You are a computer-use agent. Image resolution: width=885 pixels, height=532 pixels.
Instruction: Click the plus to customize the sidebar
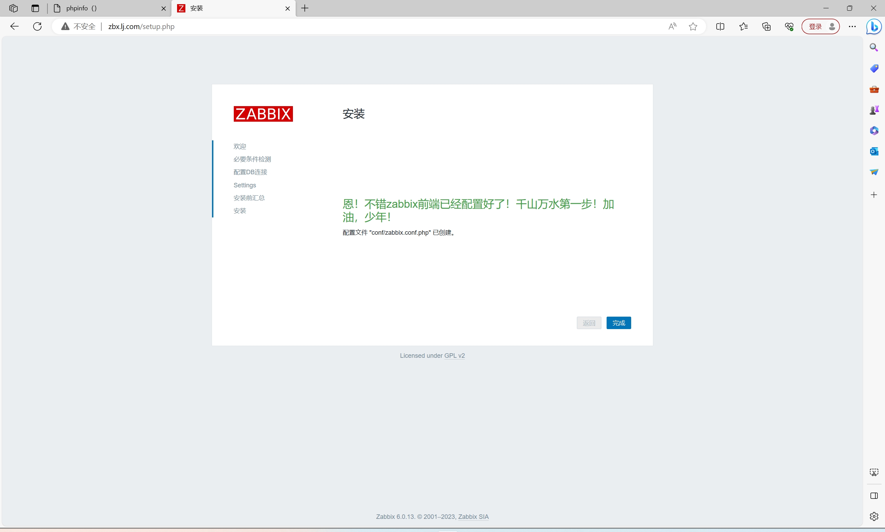(874, 195)
